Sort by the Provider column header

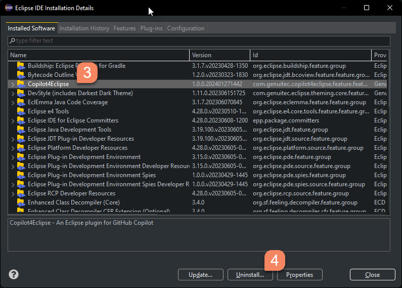coord(379,55)
